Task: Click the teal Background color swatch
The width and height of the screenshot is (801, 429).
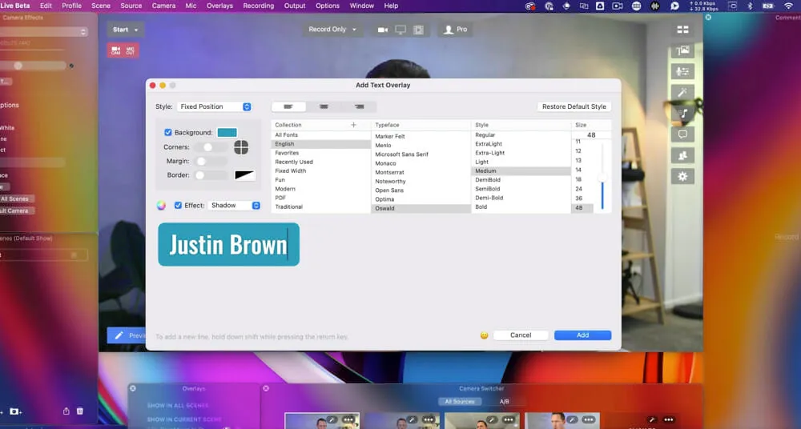Action: click(227, 133)
